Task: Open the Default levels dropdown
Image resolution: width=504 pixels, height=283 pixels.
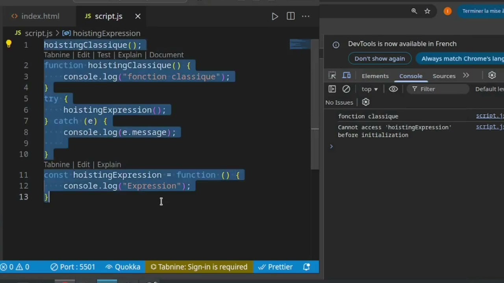Action: [489, 89]
